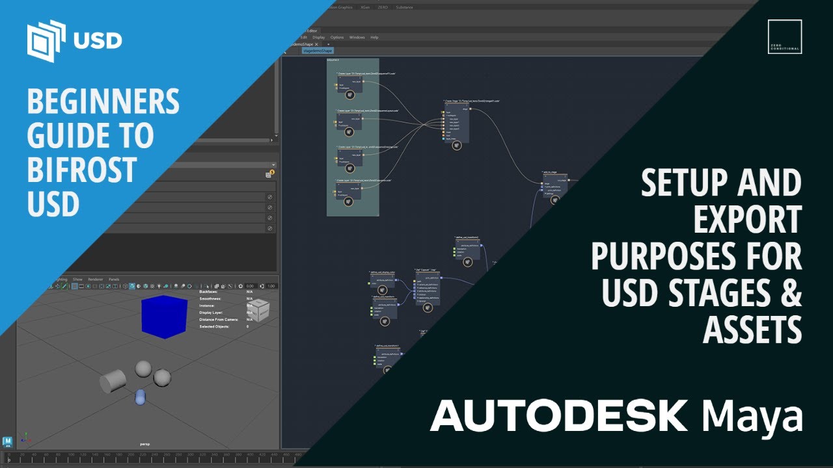The height and width of the screenshot is (468, 833).
Task: Click the multisample anti-aliasing icon
Action: coord(189,286)
